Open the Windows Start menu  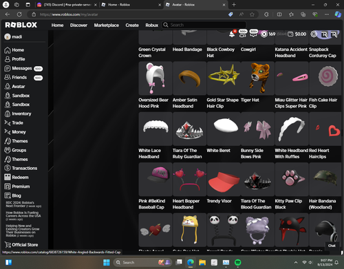(107, 262)
